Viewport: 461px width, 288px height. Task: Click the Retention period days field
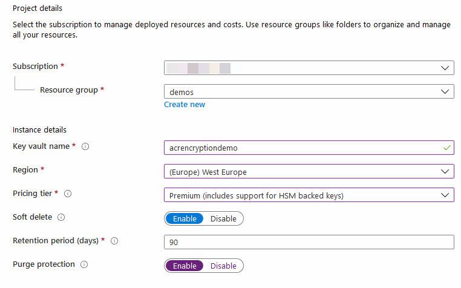(309, 242)
